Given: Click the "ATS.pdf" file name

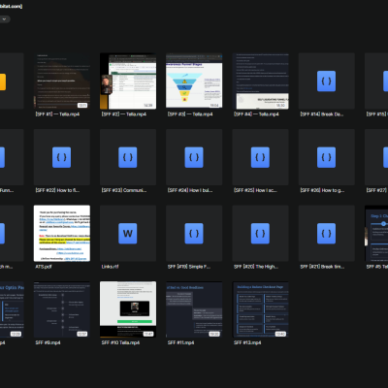Looking at the screenshot, I should coord(44,267).
